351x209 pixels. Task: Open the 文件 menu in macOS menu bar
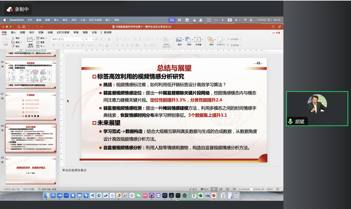[30, 20]
